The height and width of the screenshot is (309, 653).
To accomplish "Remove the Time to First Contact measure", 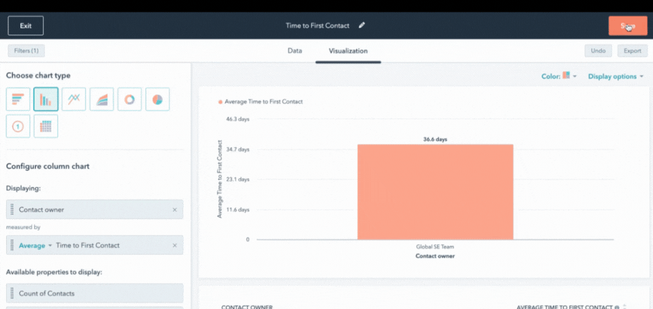I will [175, 245].
